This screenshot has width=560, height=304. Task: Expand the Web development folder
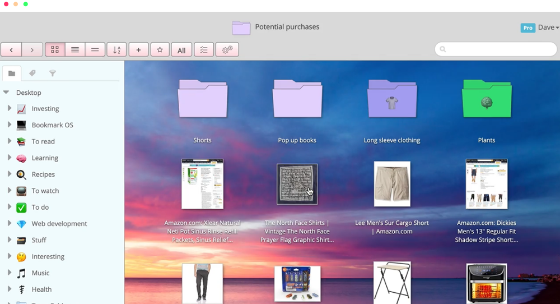[10, 223]
